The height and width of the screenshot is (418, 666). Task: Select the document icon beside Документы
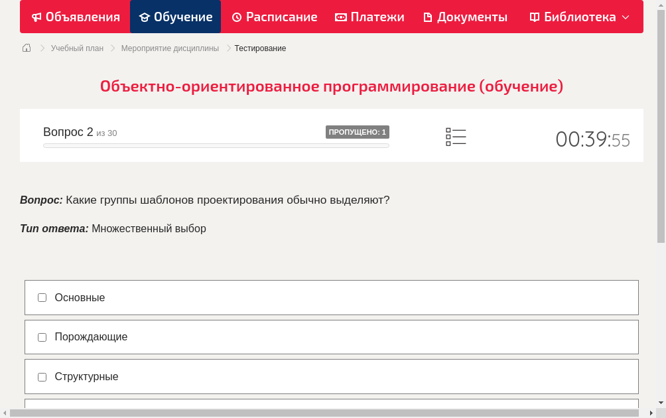427,17
